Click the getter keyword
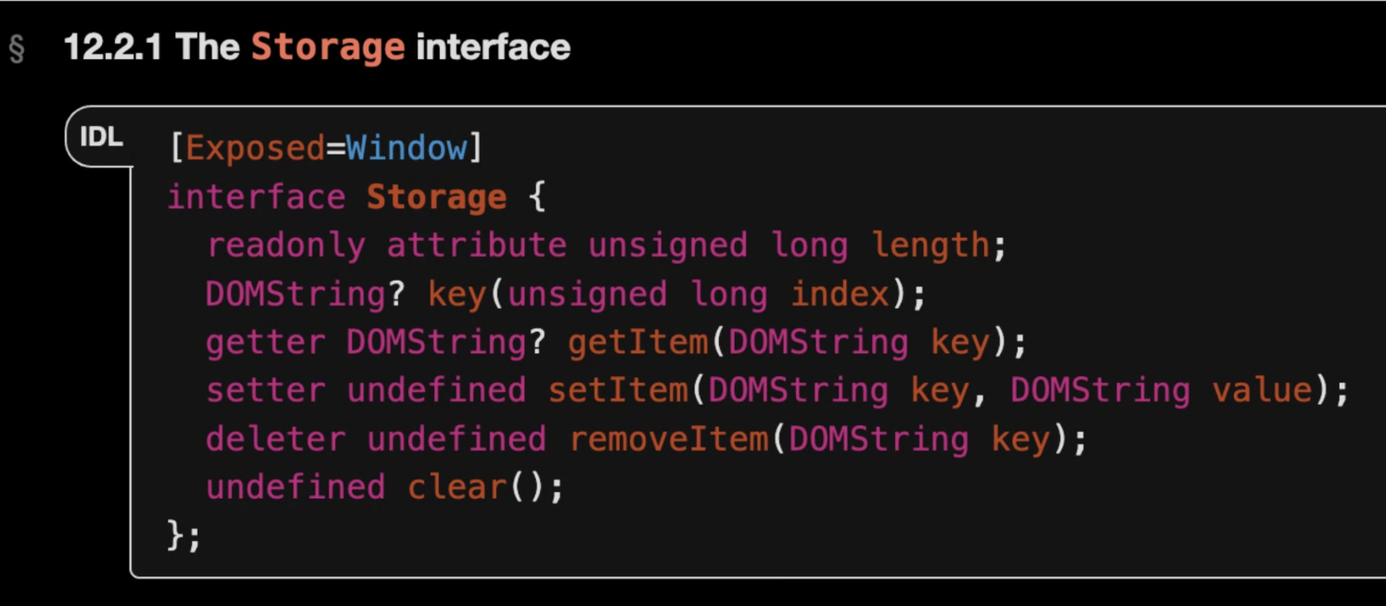Viewport: 1386px width, 606px height. click(265, 342)
